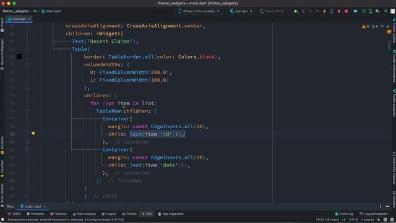Open the App Inspection tool window
396x223 pixels.
tap(171, 214)
